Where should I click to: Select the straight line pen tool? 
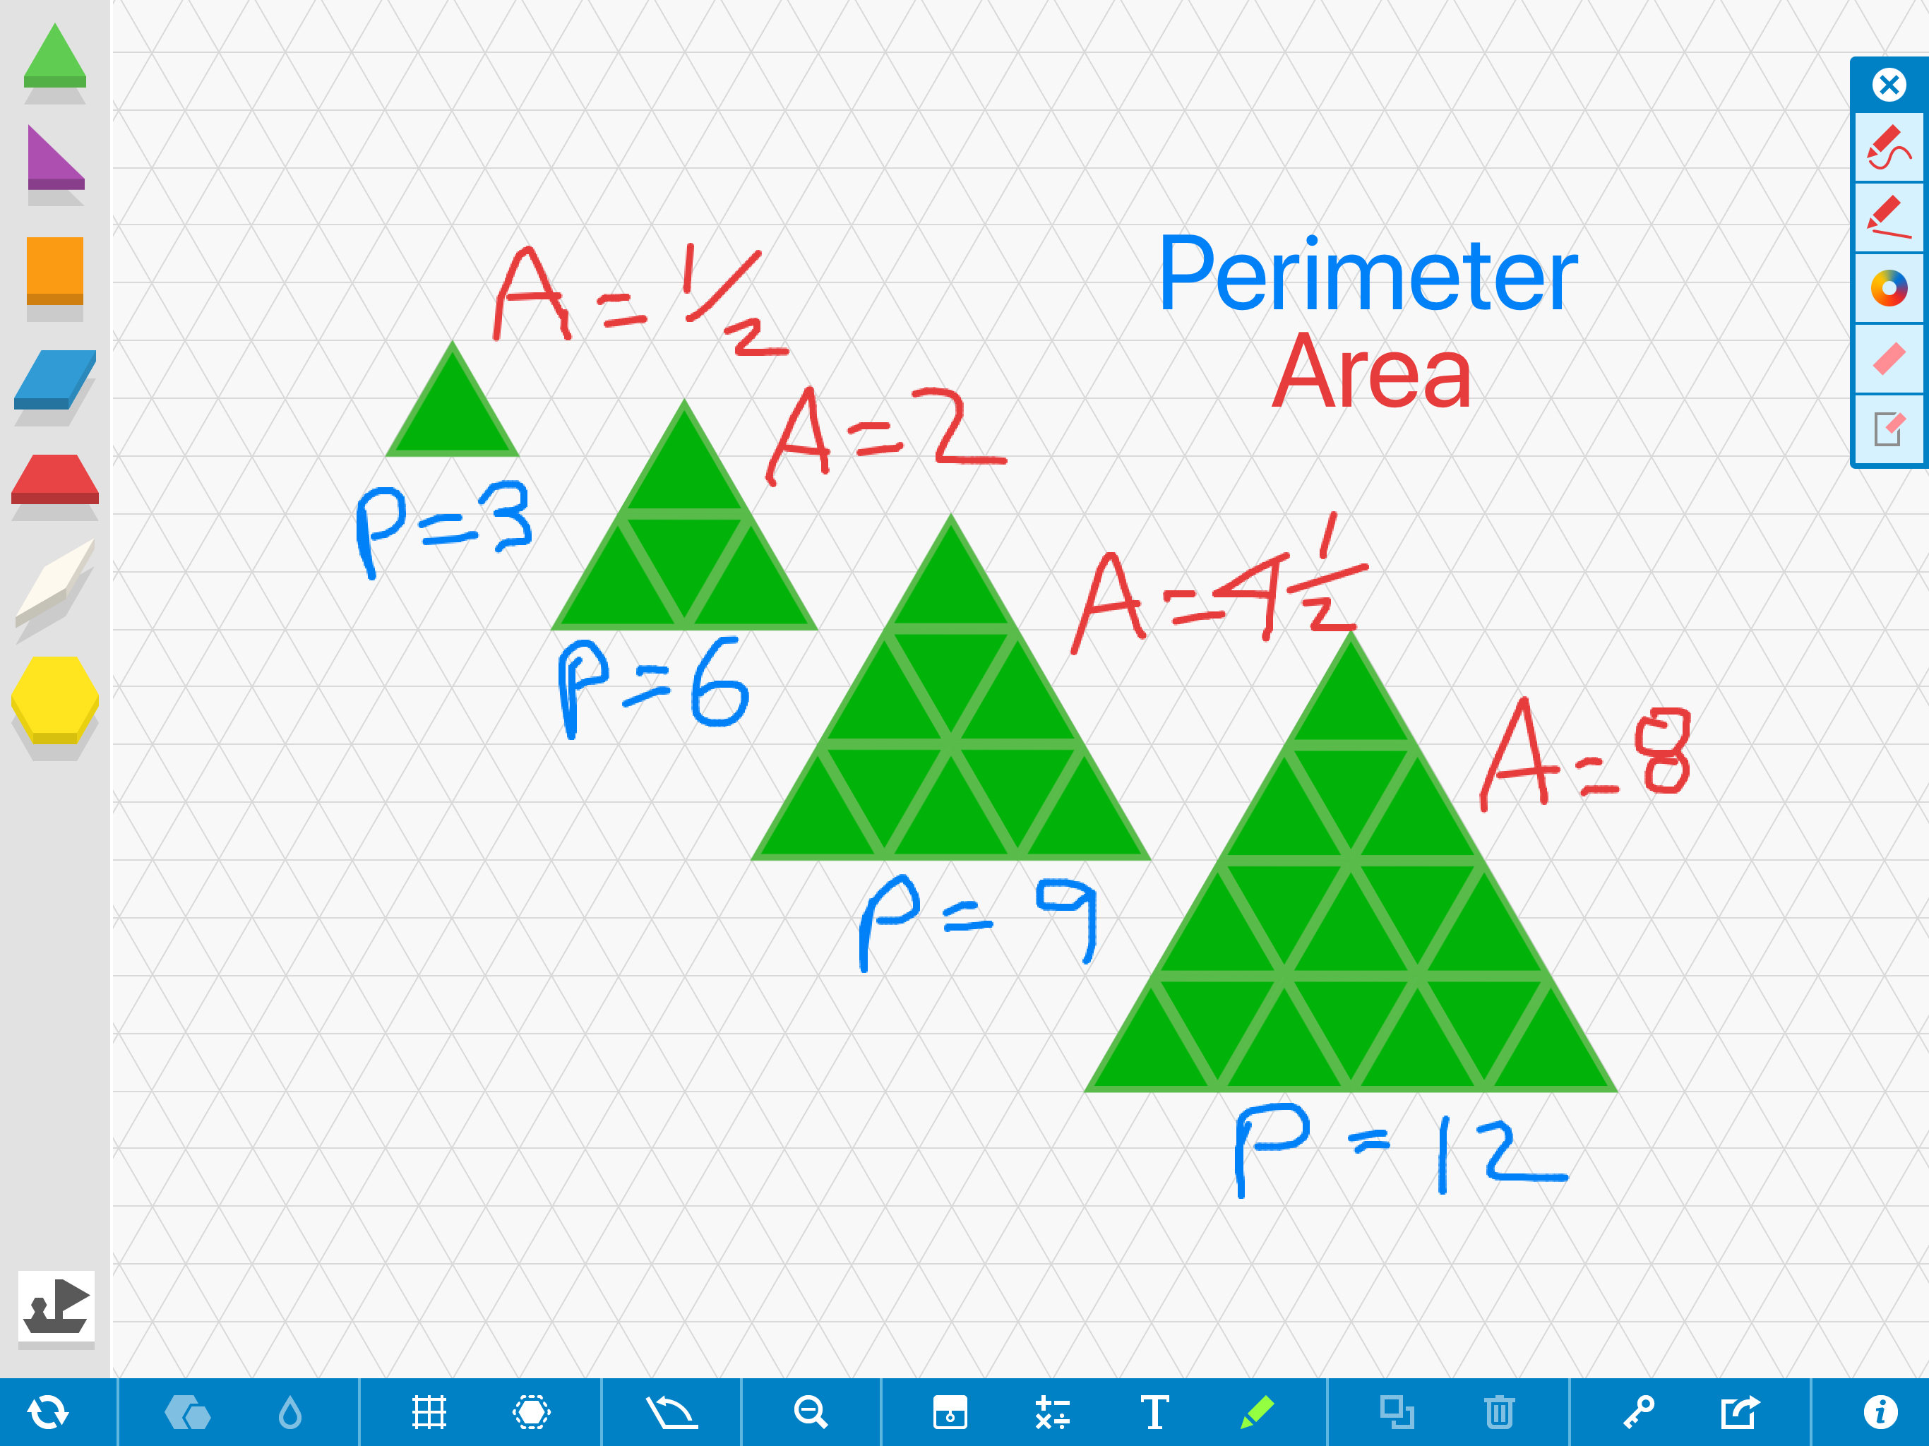(x=1888, y=218)
